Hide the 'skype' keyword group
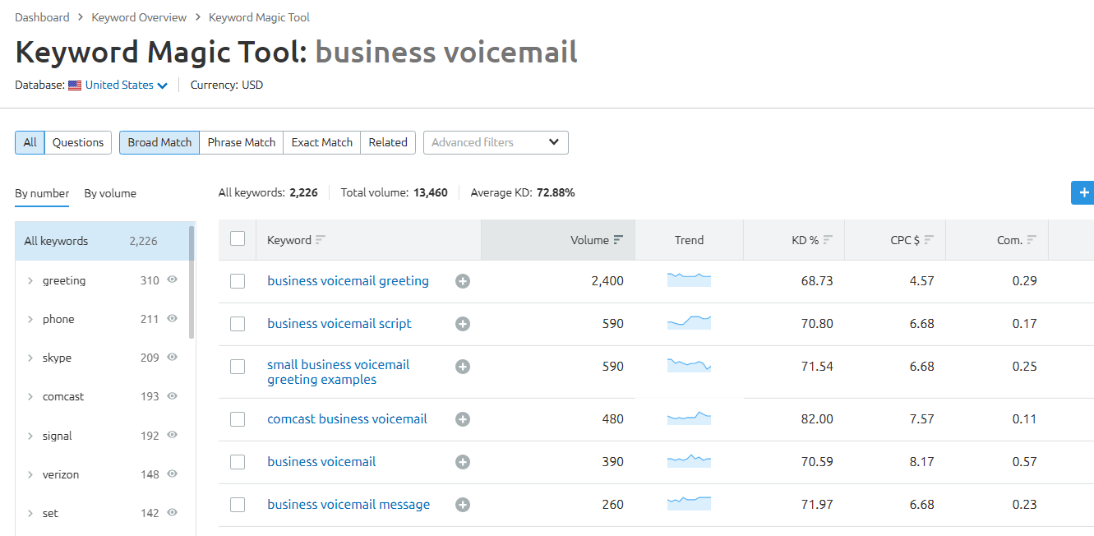Image resolution: width=1094 pixels, height=536 pixels. pyautogui.click(x=173, y=358)
